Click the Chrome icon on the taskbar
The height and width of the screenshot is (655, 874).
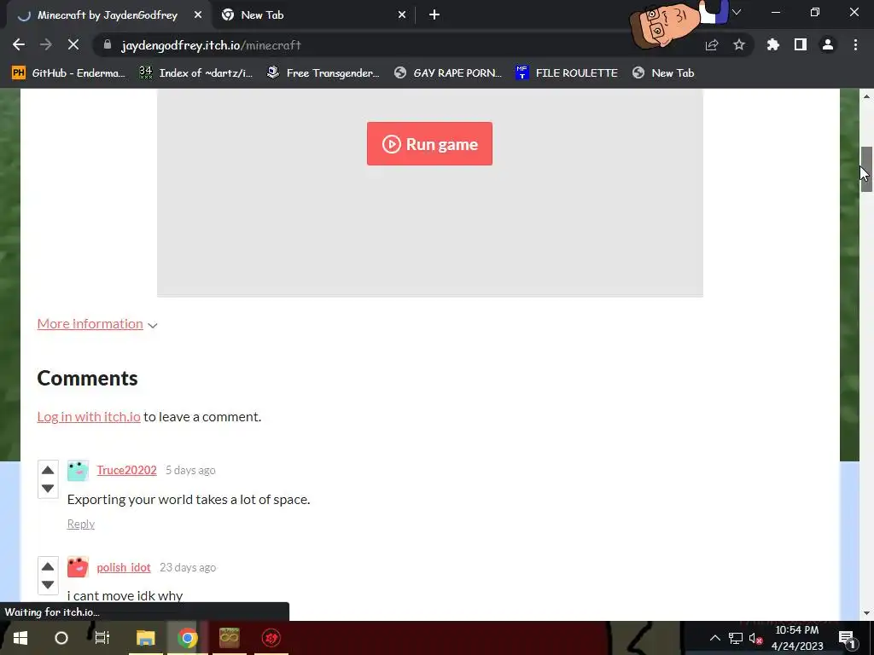188,638
